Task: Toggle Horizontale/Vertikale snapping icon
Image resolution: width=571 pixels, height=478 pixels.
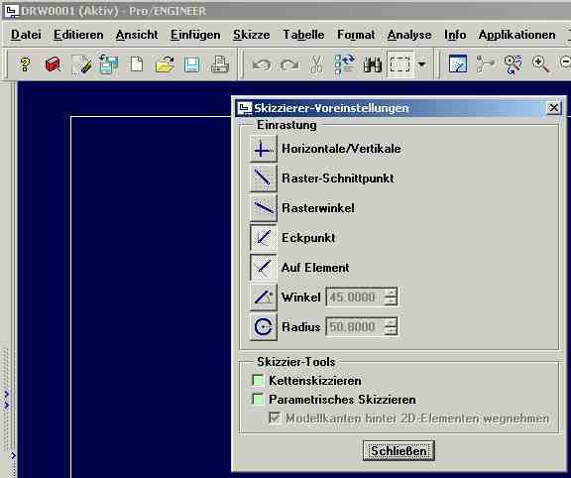Action: point(264,149)
